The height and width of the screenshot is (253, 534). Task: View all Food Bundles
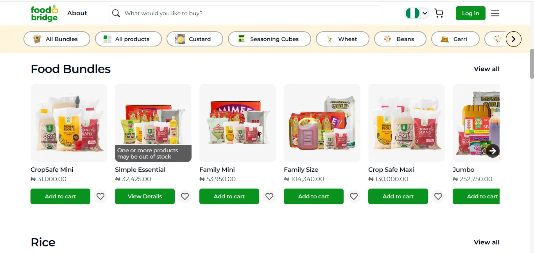point(486,69)
